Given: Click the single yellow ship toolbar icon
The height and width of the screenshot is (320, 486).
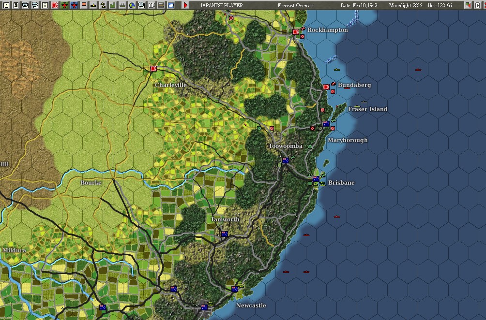Looking at the screenshot, I should [x=93, y=5].
